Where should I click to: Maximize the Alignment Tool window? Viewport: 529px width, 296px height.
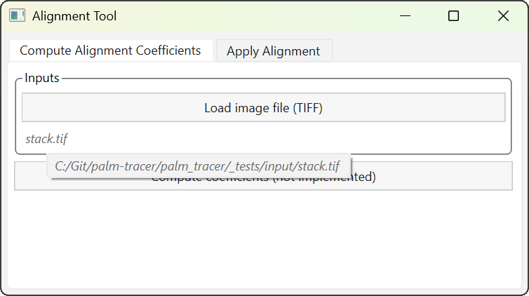(x=453, y=15)
